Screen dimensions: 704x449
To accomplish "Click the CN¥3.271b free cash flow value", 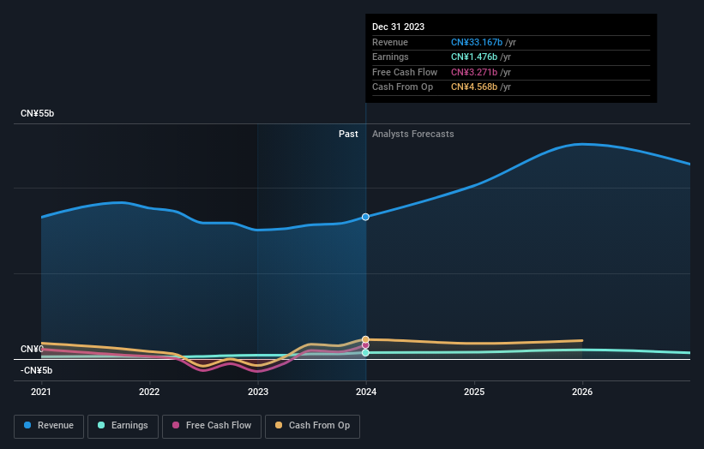I will click(x=474, y=72).
